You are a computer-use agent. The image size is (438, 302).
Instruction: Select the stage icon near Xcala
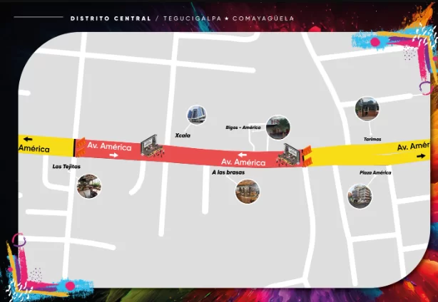point(152,146)
